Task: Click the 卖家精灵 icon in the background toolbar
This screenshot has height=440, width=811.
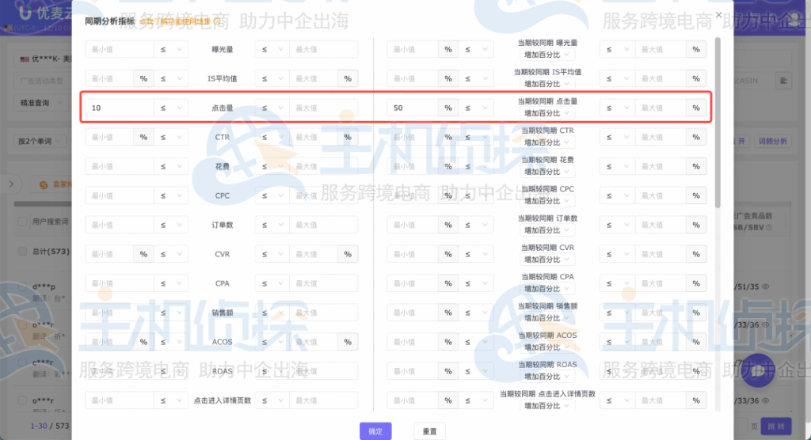Action: pyautogui.click(x=44, y=184)
